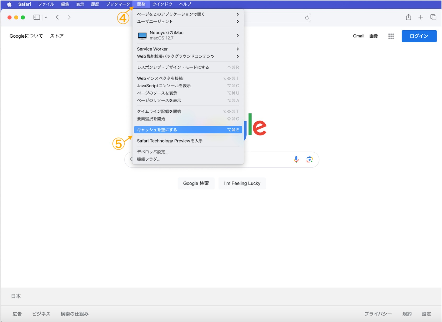Open the ビジネス footer link
The height and width of the screenshot is (322, 442).
[x=41, y=314]
